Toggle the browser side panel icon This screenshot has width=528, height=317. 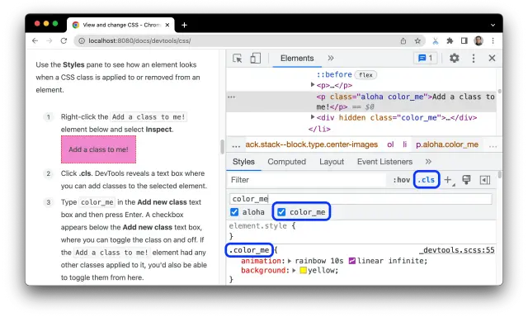(x=464, y=40)
